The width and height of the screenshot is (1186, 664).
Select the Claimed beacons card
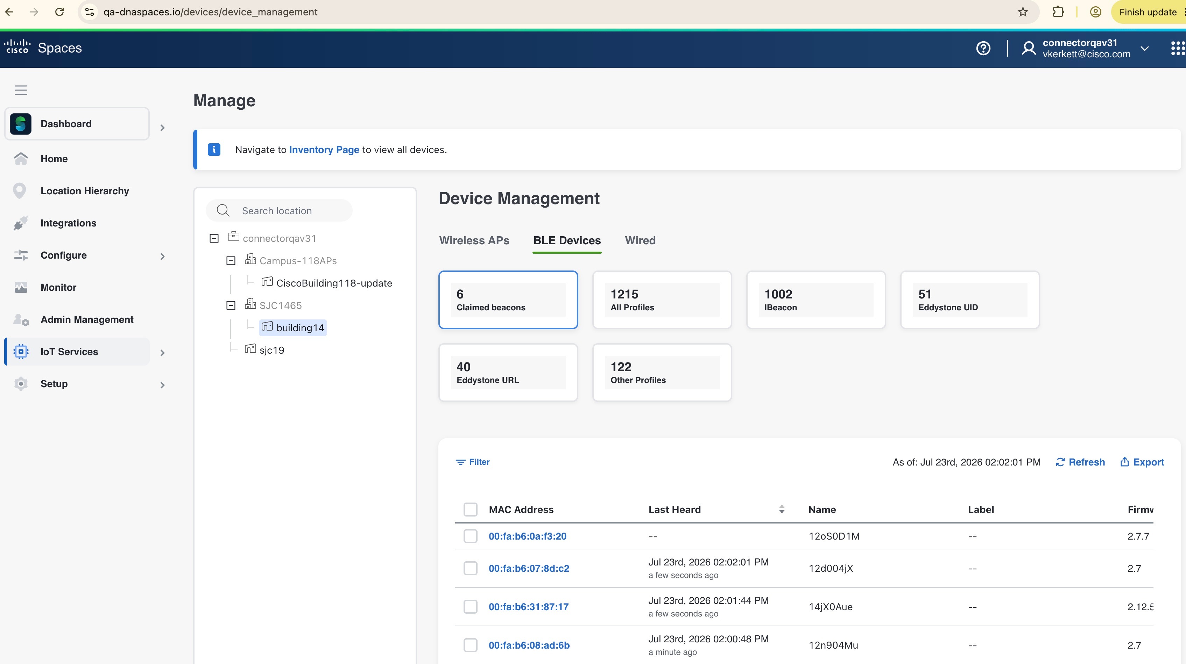[508, 300]
